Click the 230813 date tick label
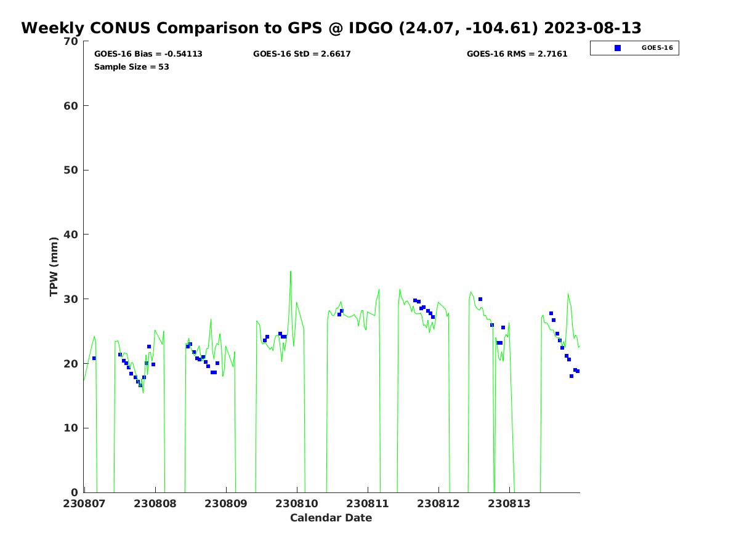This screenshot has width=739, height=554. click(x=509, y=504)
